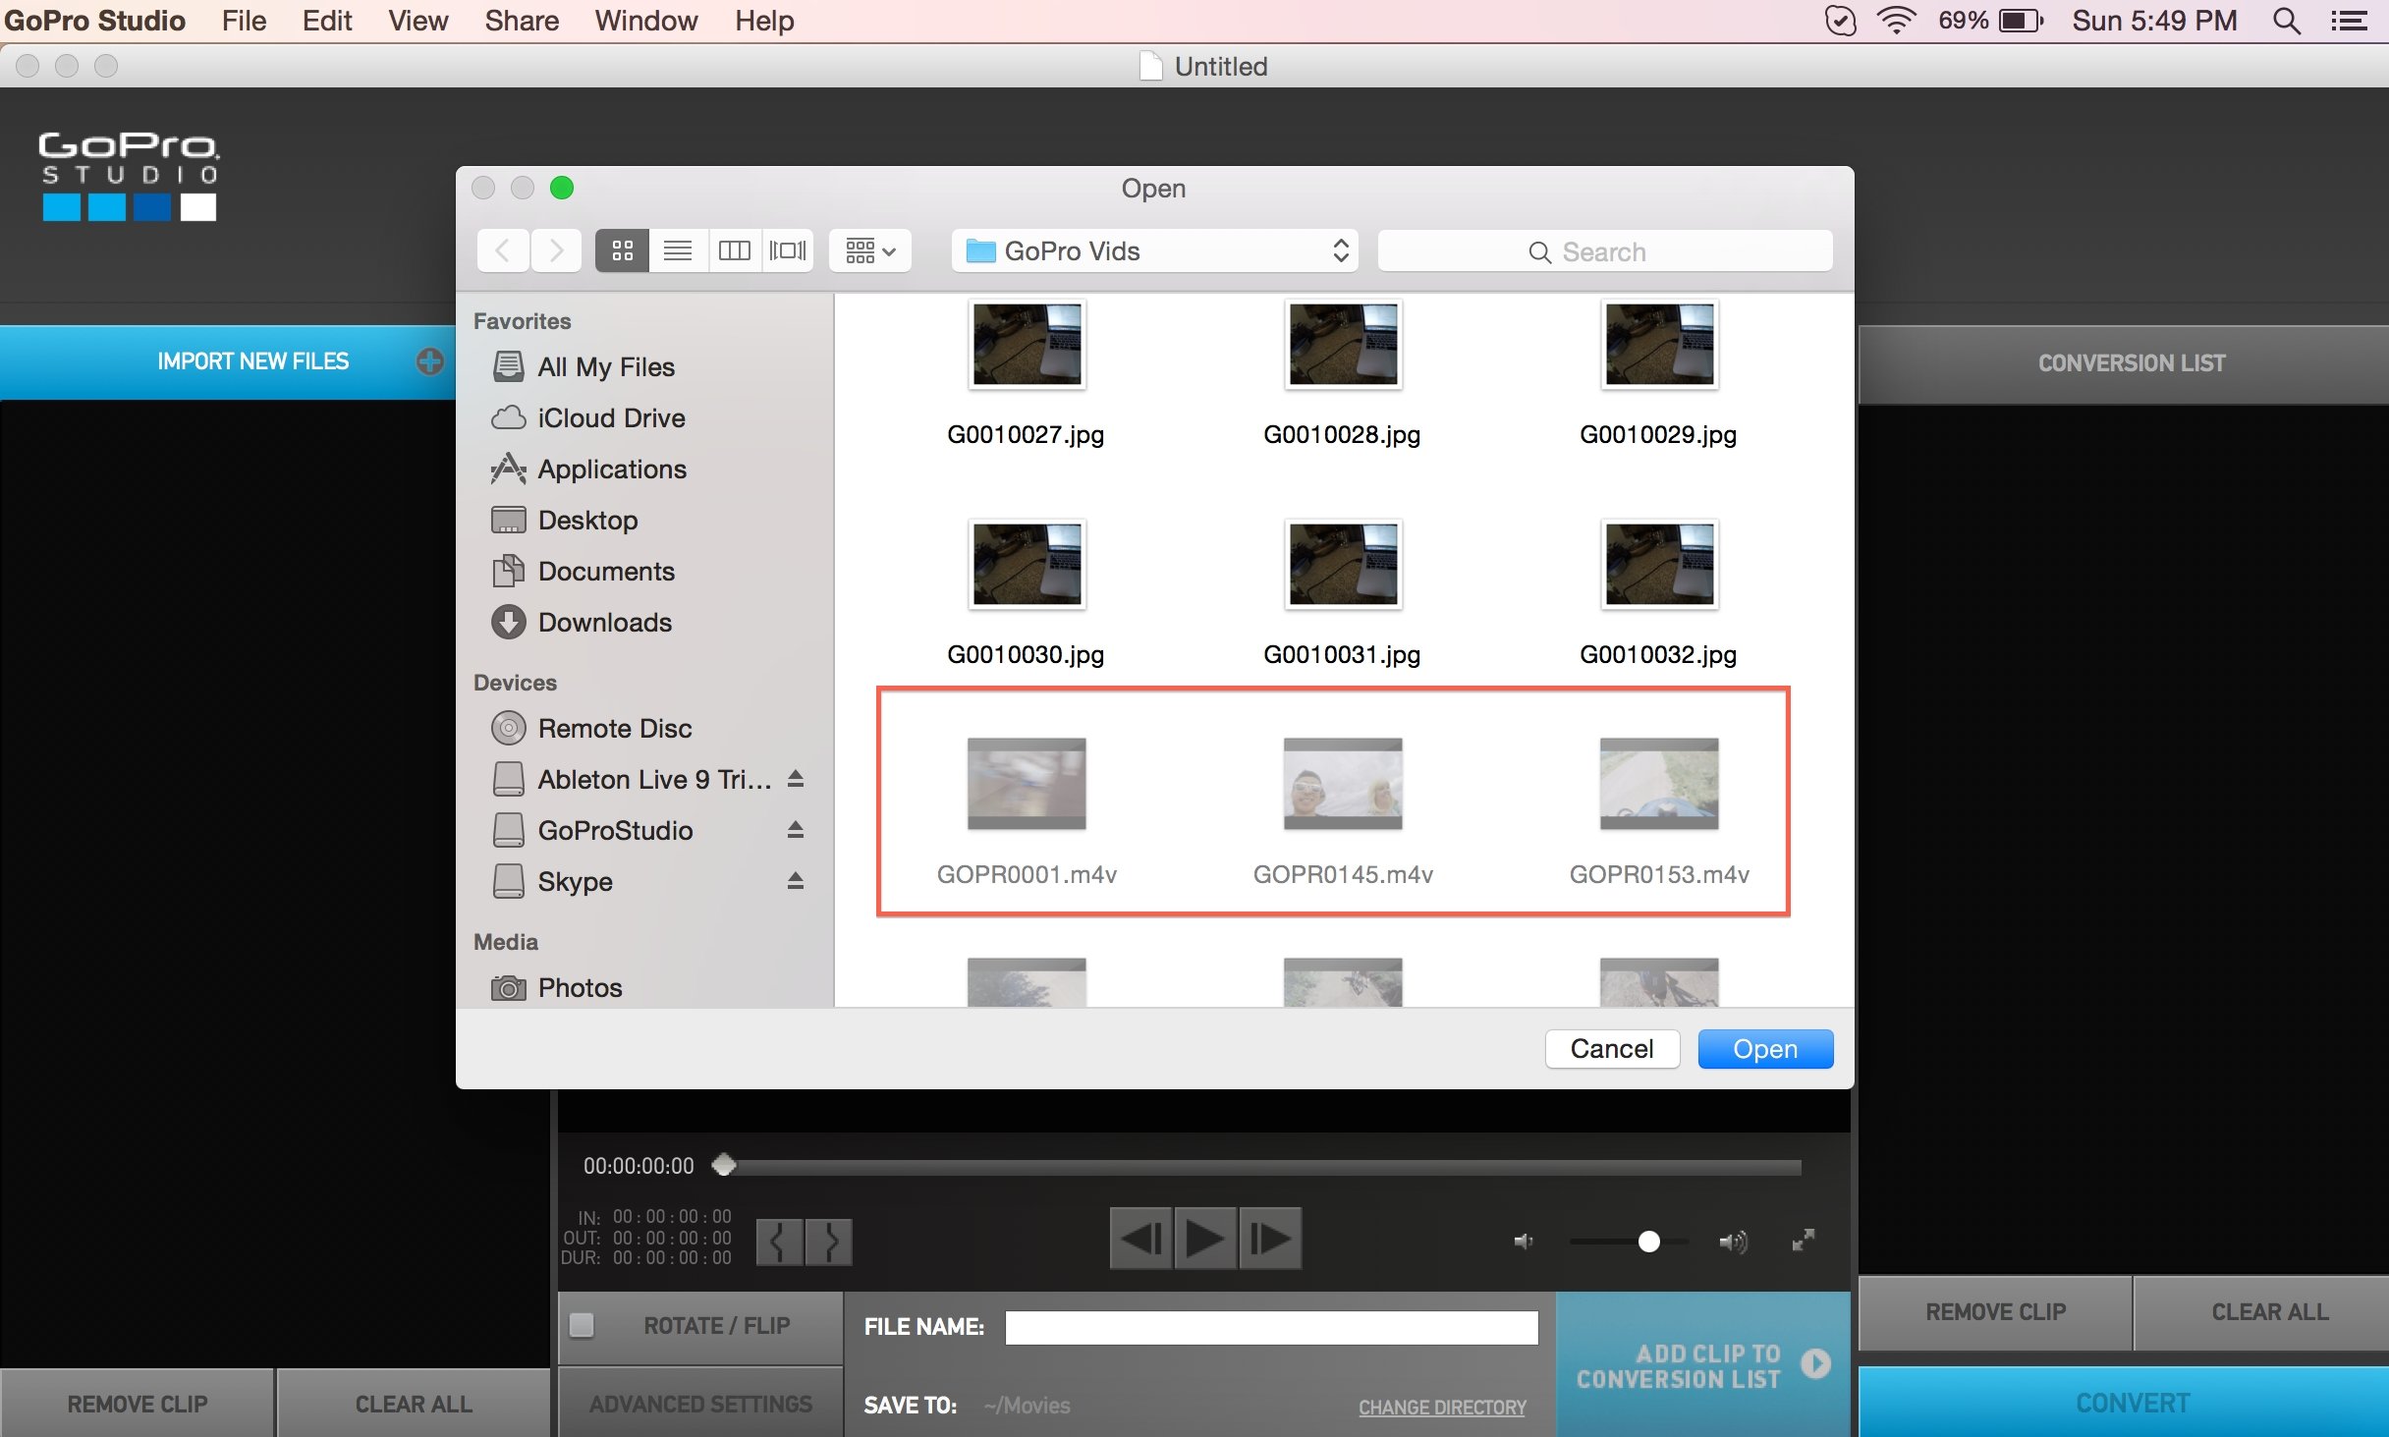The image size is (2389, 1437).
Task: Open the View menu in menu bar
Action: (x=417, y=21)
